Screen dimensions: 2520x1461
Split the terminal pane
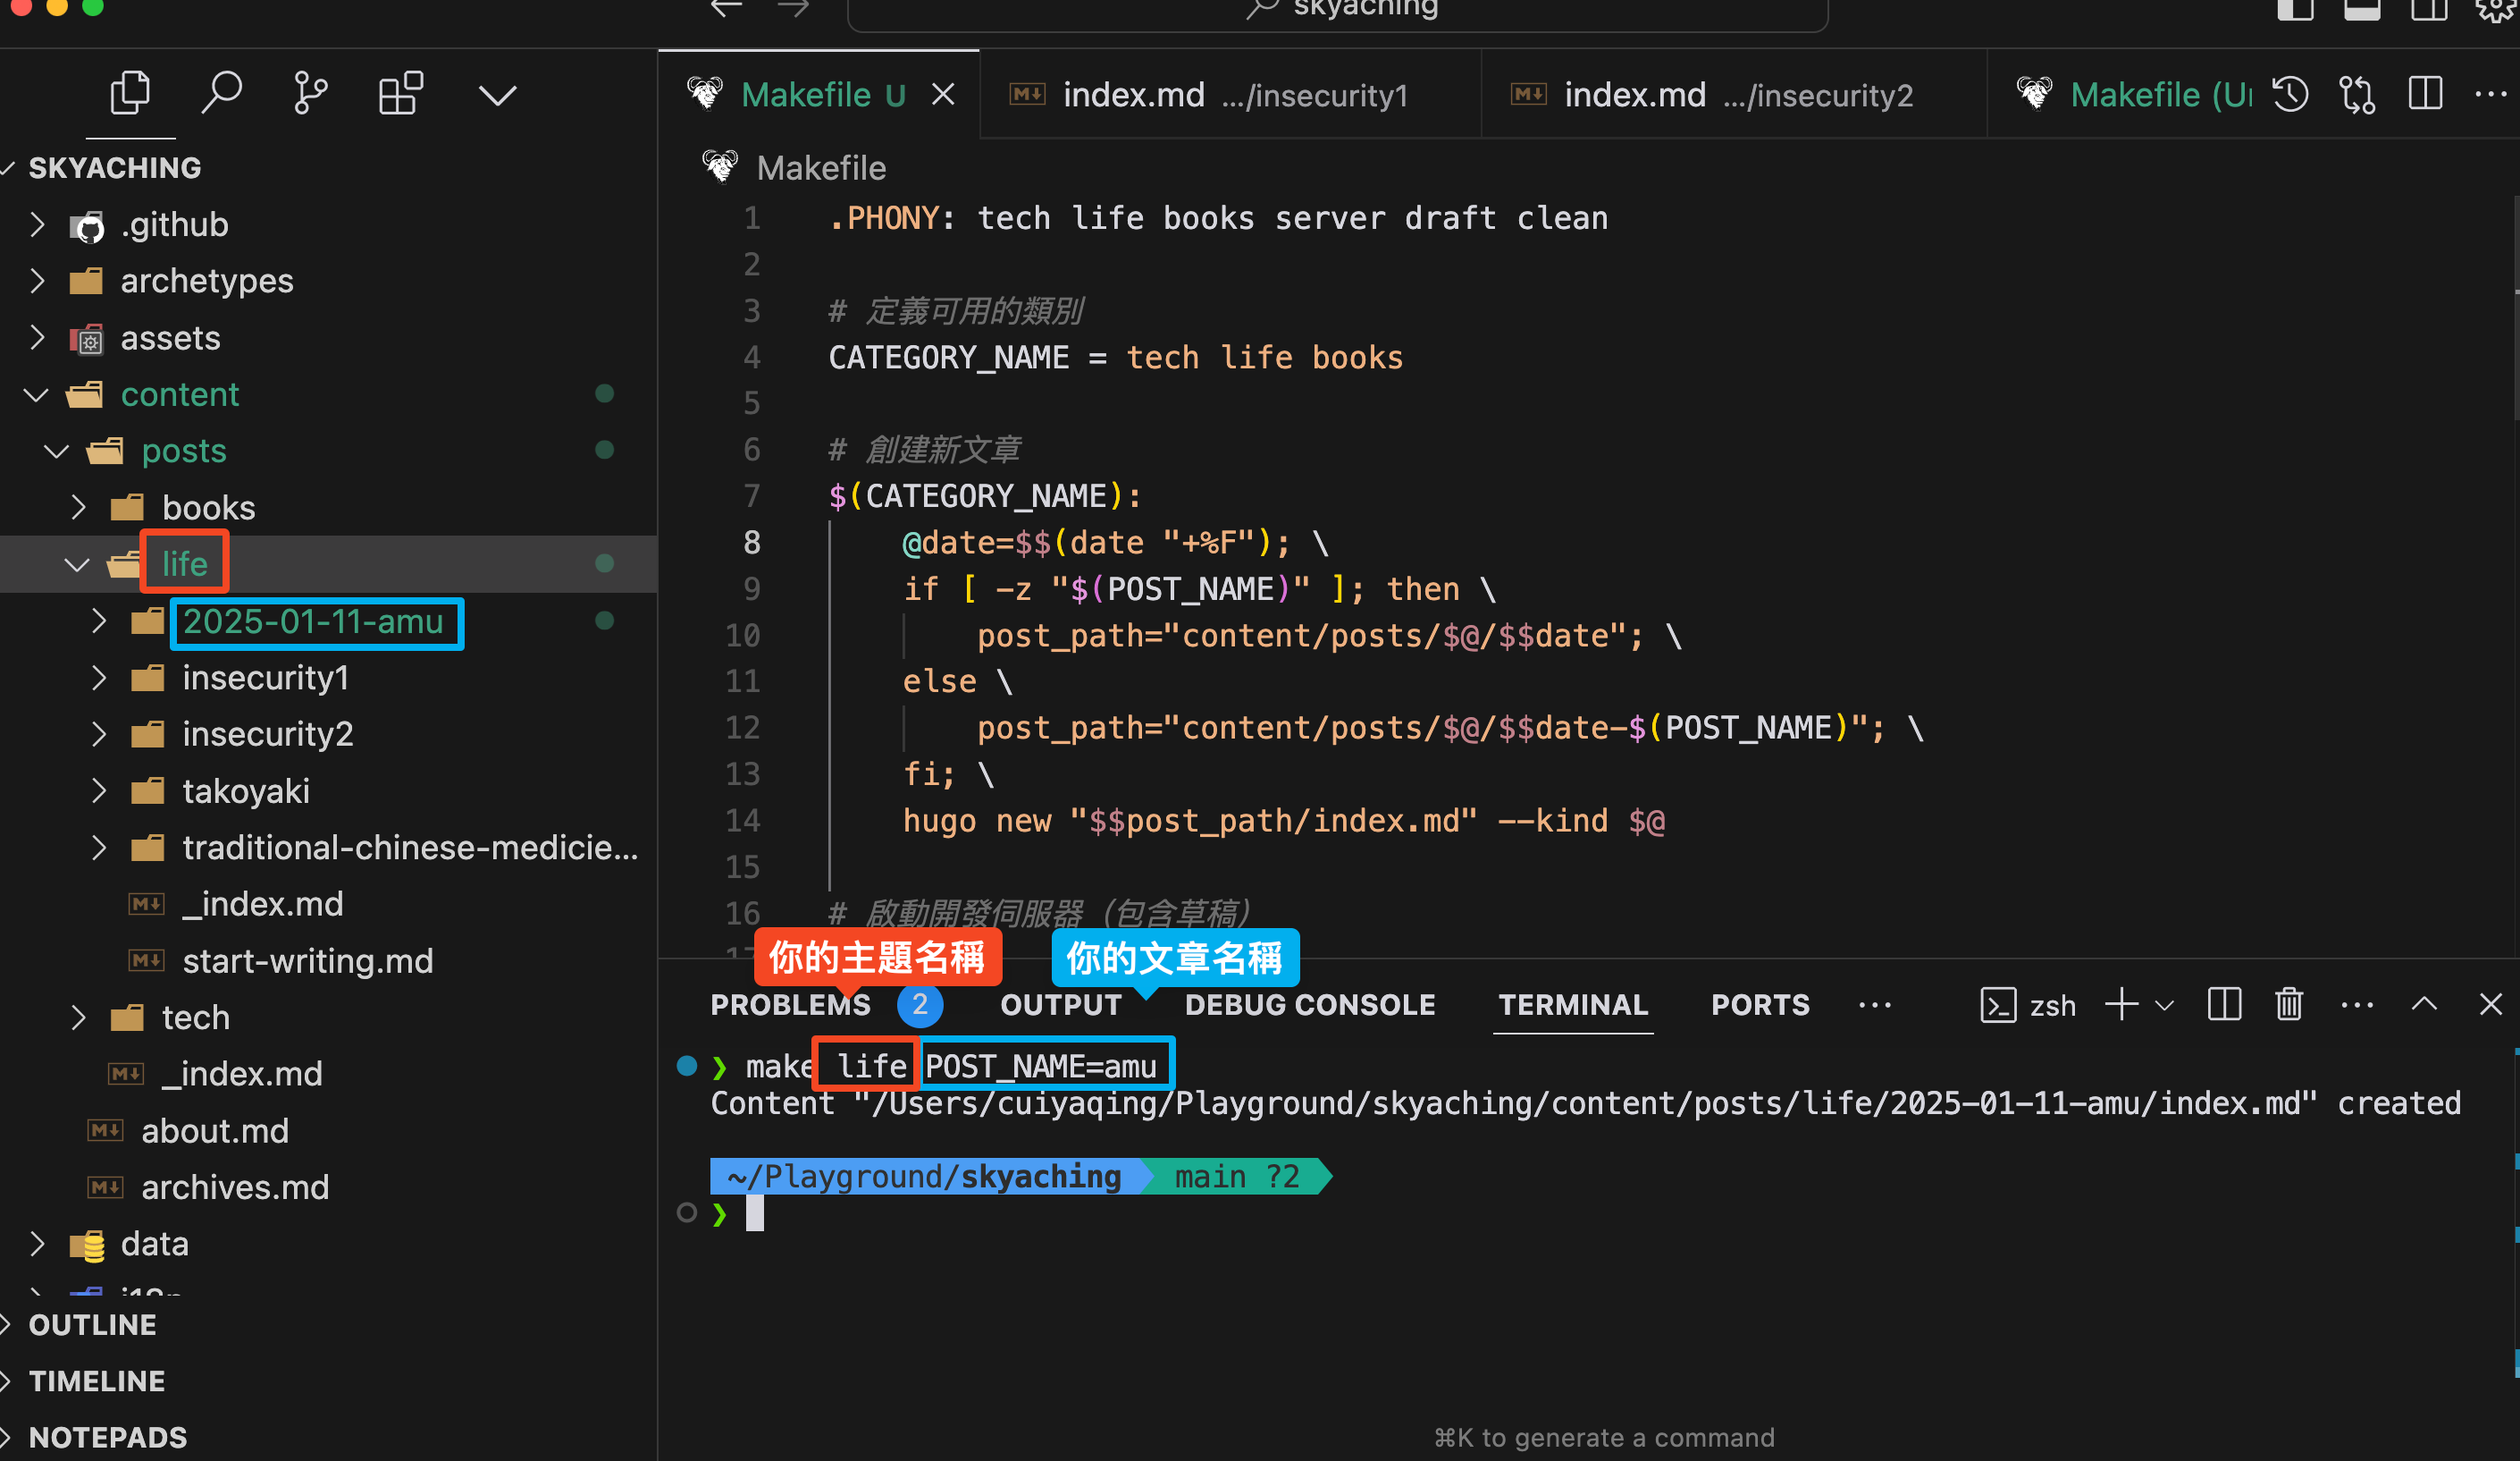click(x=2224, y=1004)
